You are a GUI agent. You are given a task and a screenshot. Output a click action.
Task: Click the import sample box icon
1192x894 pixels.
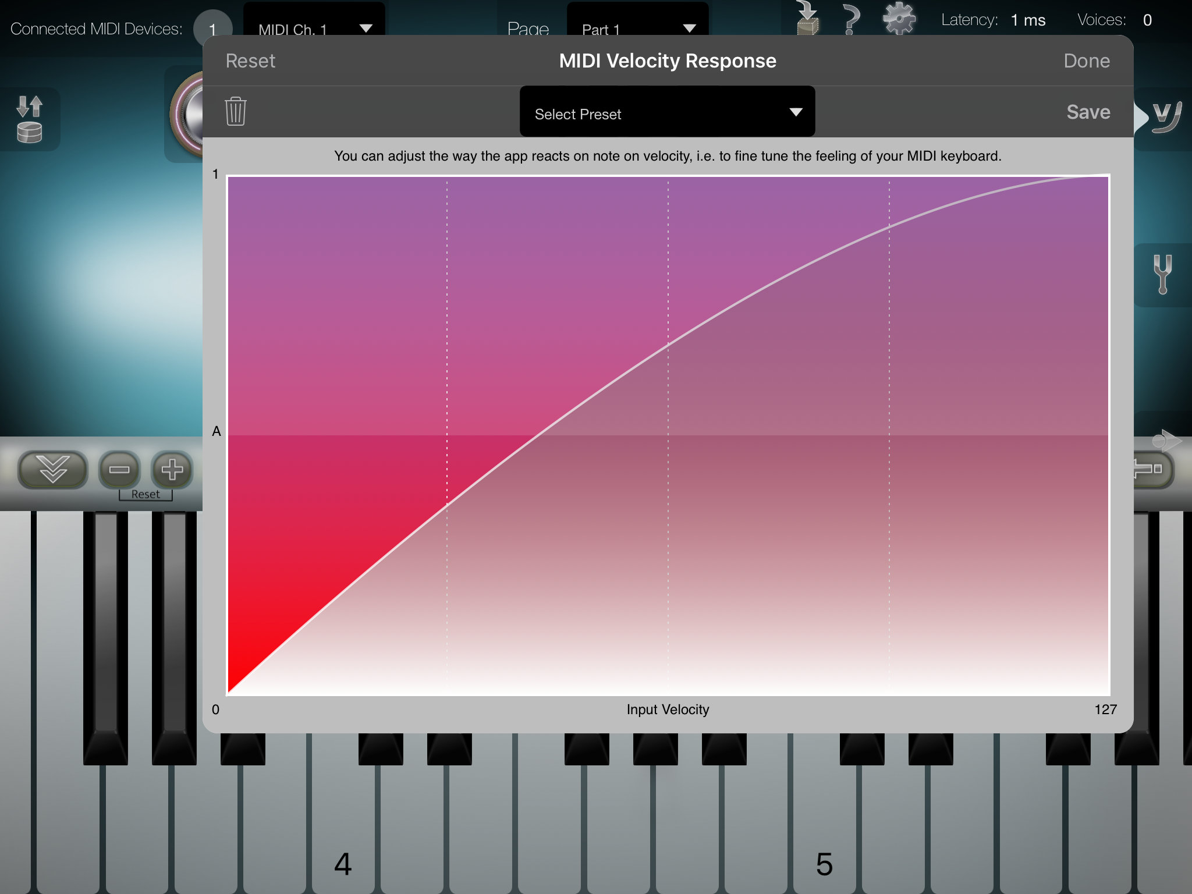807,19
